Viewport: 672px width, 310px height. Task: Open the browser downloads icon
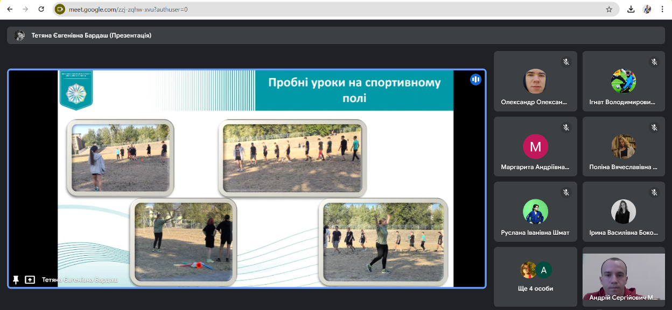631,9
